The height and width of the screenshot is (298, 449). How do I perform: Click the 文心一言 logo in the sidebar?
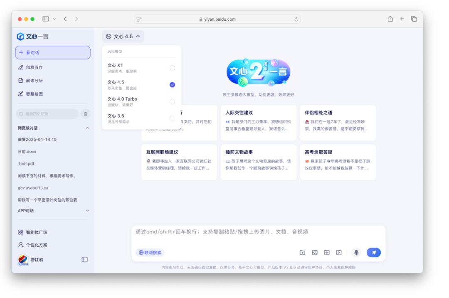[x=32, y=36]
